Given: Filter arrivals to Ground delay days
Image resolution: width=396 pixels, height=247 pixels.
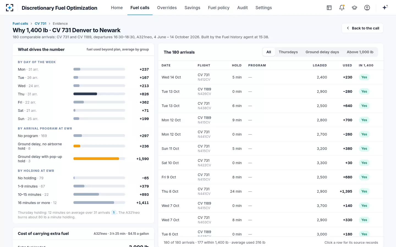Looking at the screenshot, I should tap(322, 52).
